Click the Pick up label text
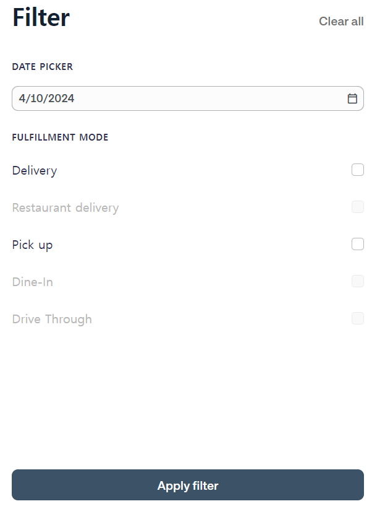 click(32, 245)
